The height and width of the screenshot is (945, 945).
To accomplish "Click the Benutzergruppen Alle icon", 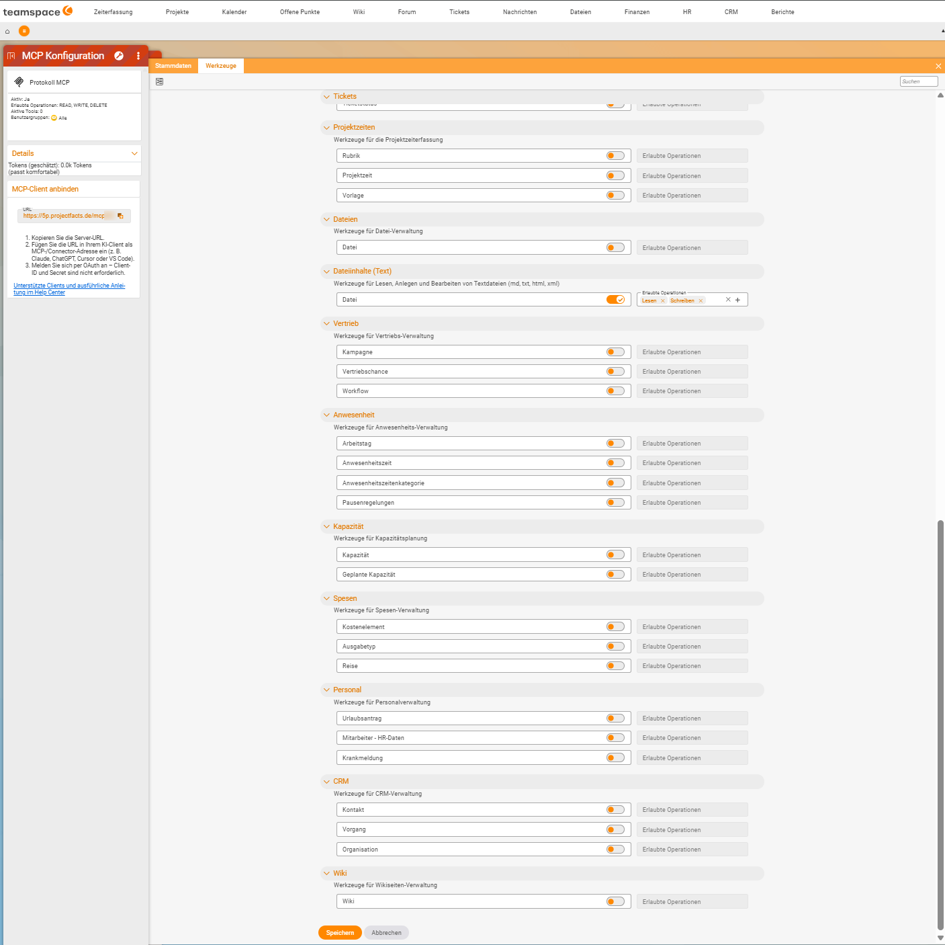I will pyautogui.click(x=54, y=118).
